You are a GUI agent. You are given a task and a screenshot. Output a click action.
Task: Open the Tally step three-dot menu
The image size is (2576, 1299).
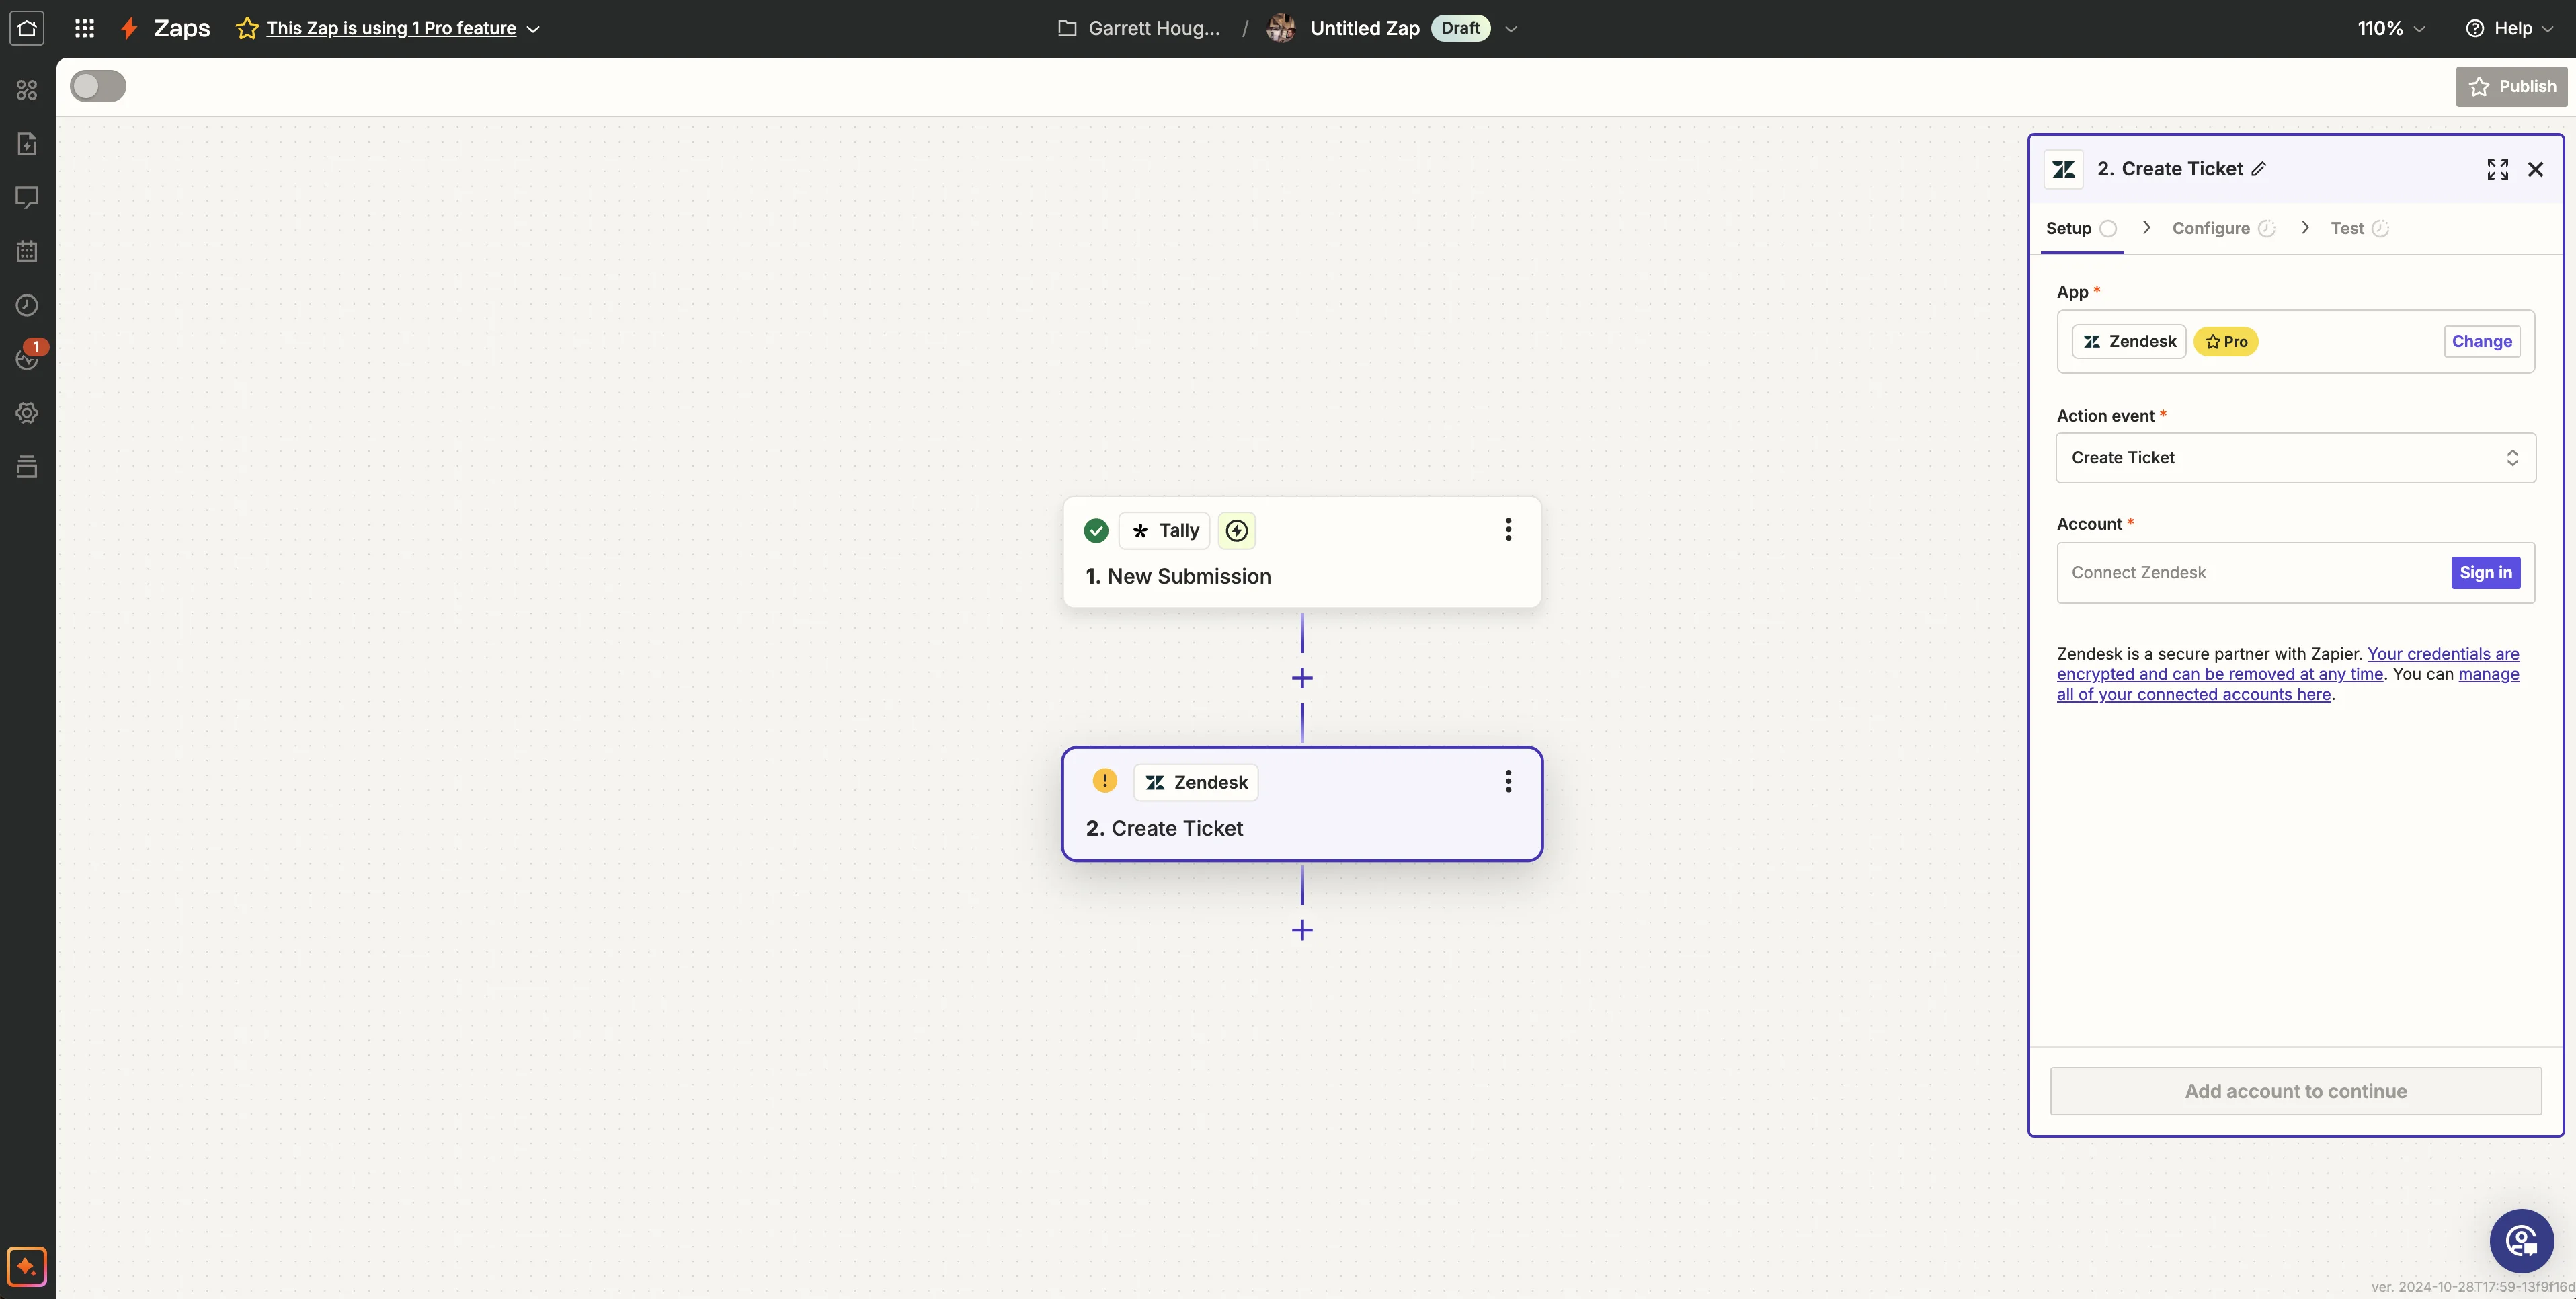(1508, 530)
